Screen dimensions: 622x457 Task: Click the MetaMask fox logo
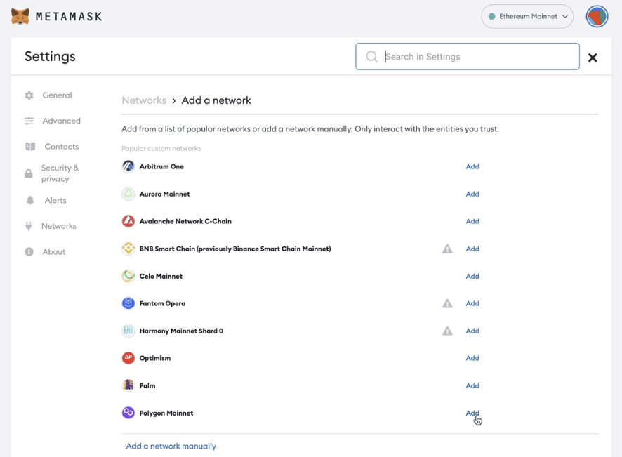(x=20, y=16)
